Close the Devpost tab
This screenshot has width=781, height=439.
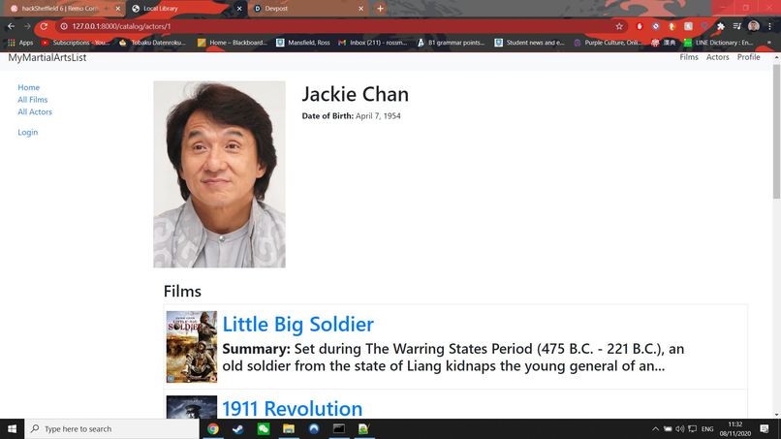(361, 9)
